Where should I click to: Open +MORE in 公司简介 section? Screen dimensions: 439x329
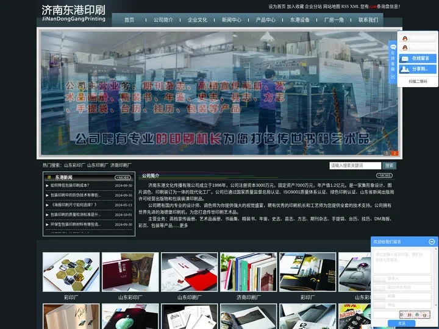(x=384, y=175)
